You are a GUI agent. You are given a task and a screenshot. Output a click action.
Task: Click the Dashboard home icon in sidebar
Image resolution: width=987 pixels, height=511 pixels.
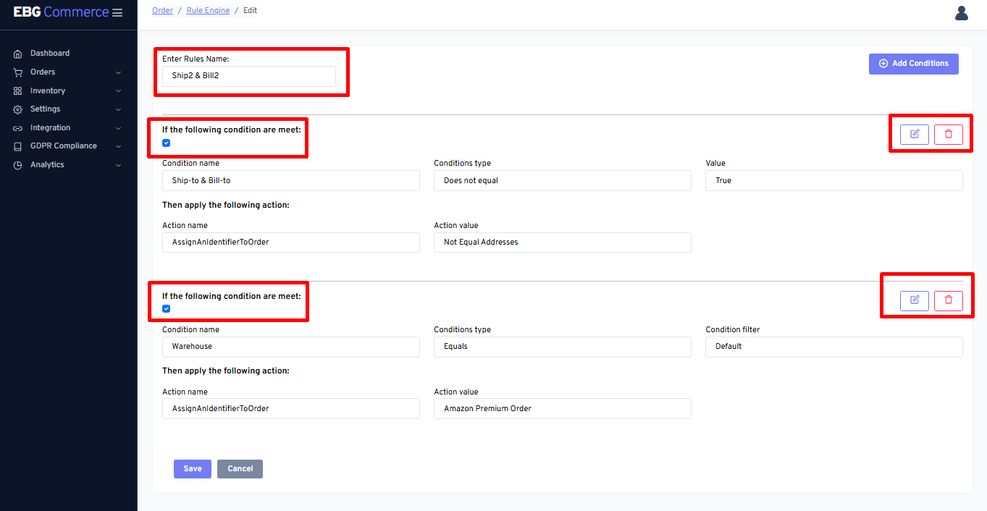coord(18,54)
